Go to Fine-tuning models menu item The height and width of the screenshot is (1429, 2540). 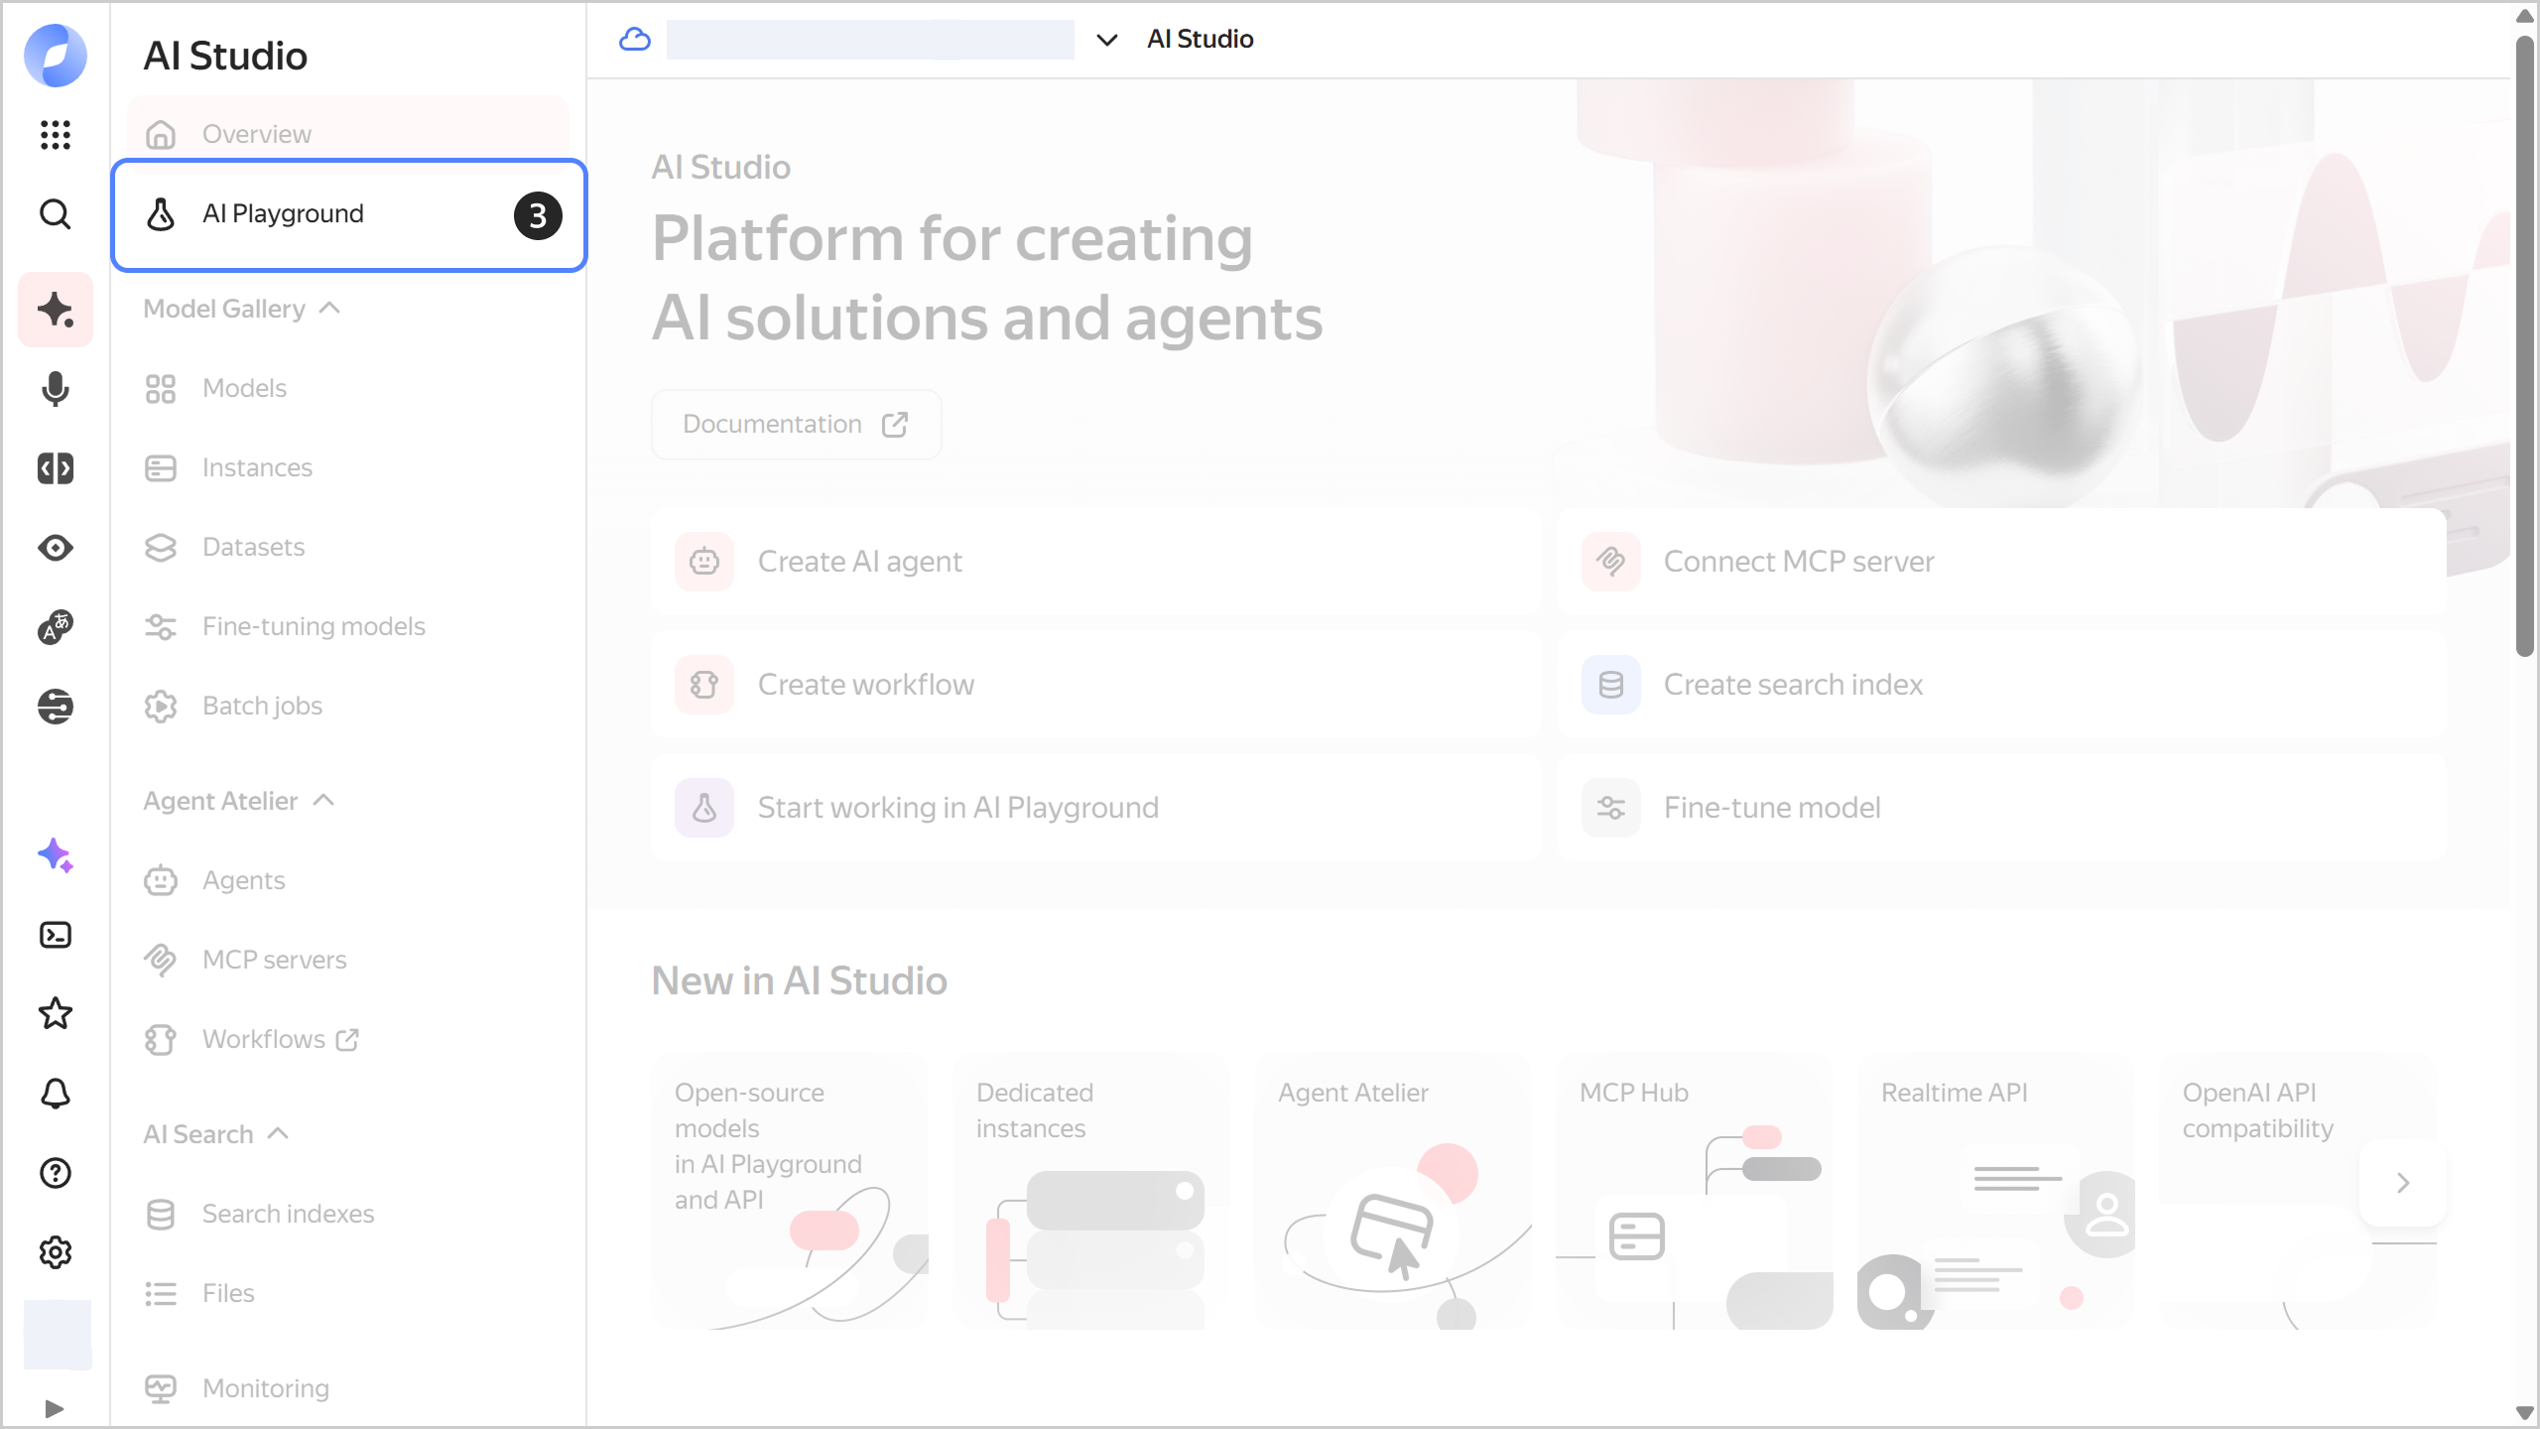coord(314,626)
